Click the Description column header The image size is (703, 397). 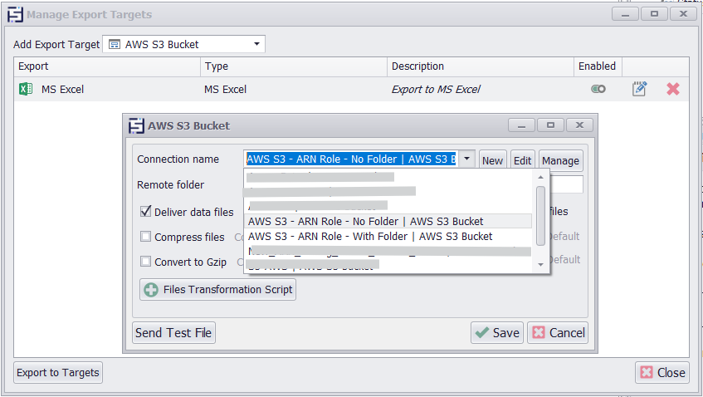pyautogui.click(x=481, y=66)
